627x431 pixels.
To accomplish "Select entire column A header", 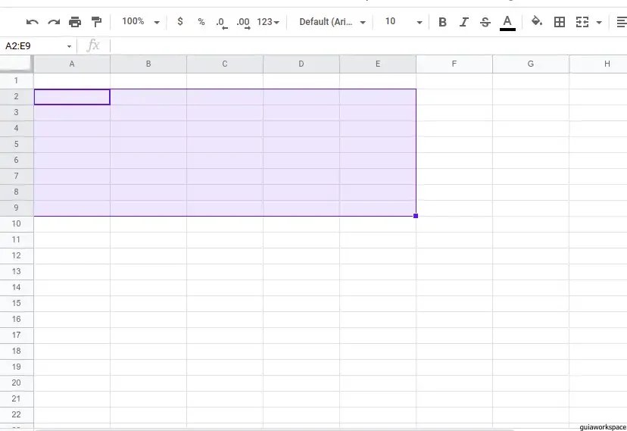I will pyautogui.click(x=72, y=64).
